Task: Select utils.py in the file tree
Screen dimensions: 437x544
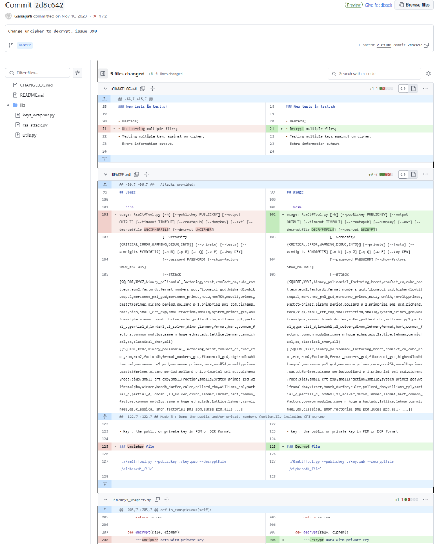Action: coord(29,135)
